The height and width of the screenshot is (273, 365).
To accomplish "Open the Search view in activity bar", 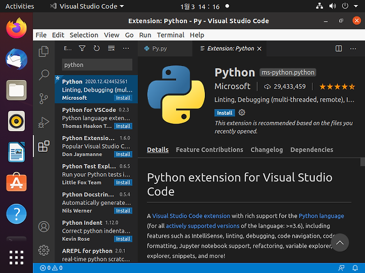I will pos(44,75).
